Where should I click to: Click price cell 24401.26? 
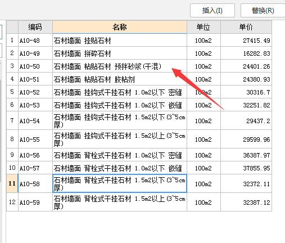click(x=246, y=66)
